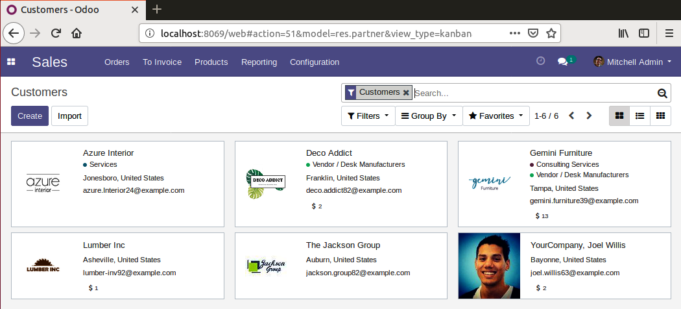The height and width of the screenshot is (309, 681).
Task: Click the 1-6 / 6 pager counter
Action: pos(546,116)
